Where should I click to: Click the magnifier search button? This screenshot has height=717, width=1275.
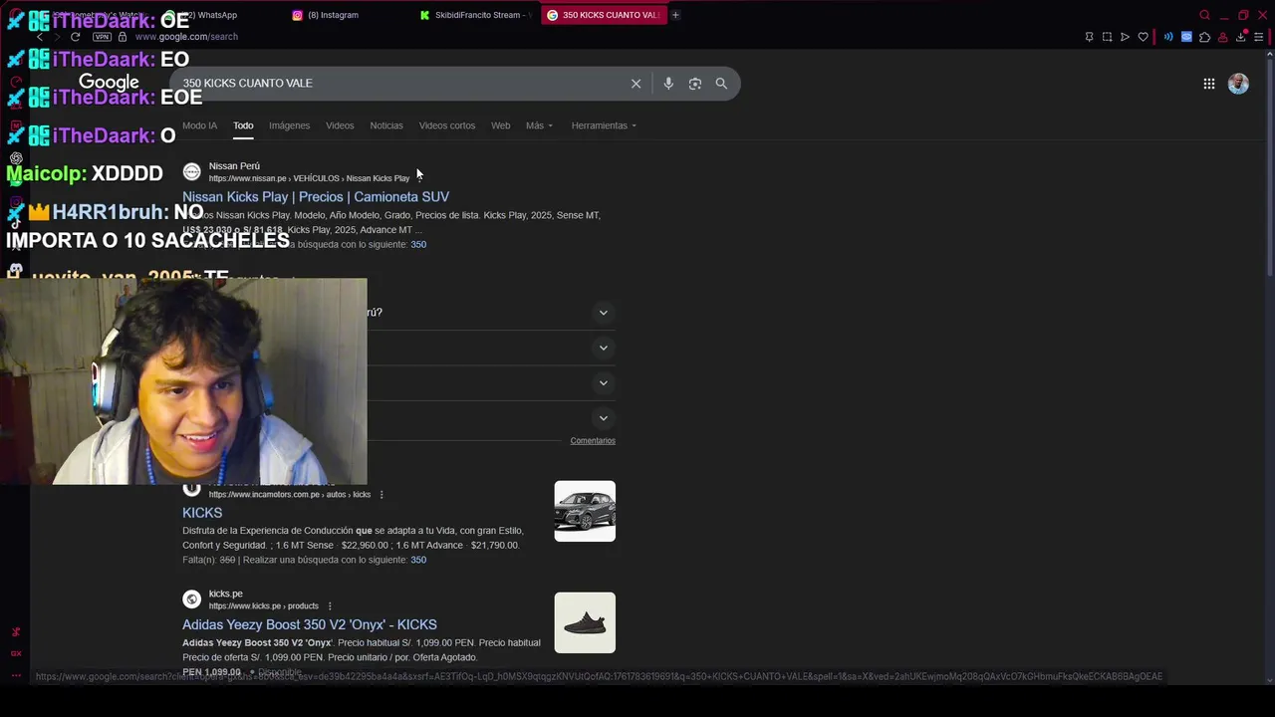point(721,84)
